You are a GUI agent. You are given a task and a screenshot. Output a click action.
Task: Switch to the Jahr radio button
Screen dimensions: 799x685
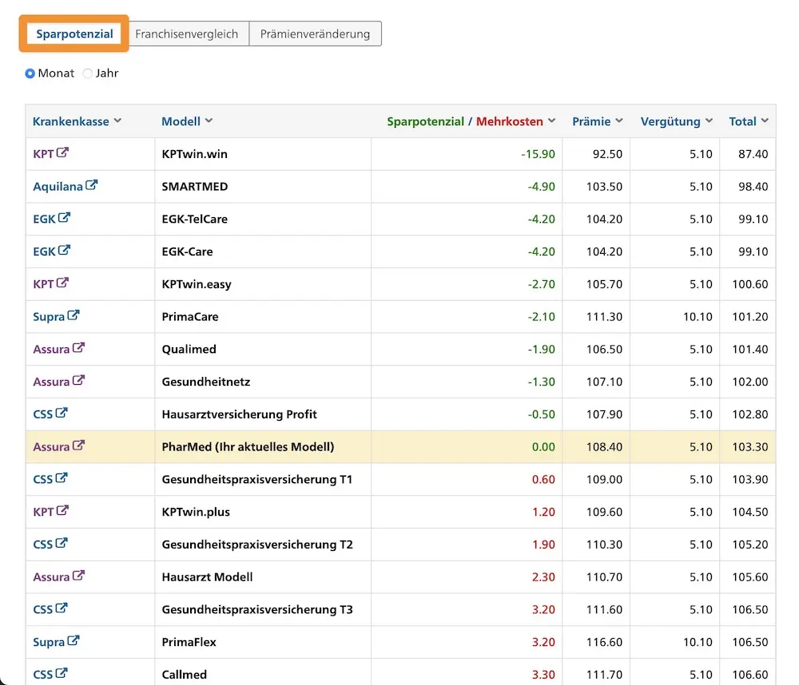[88, 73]
